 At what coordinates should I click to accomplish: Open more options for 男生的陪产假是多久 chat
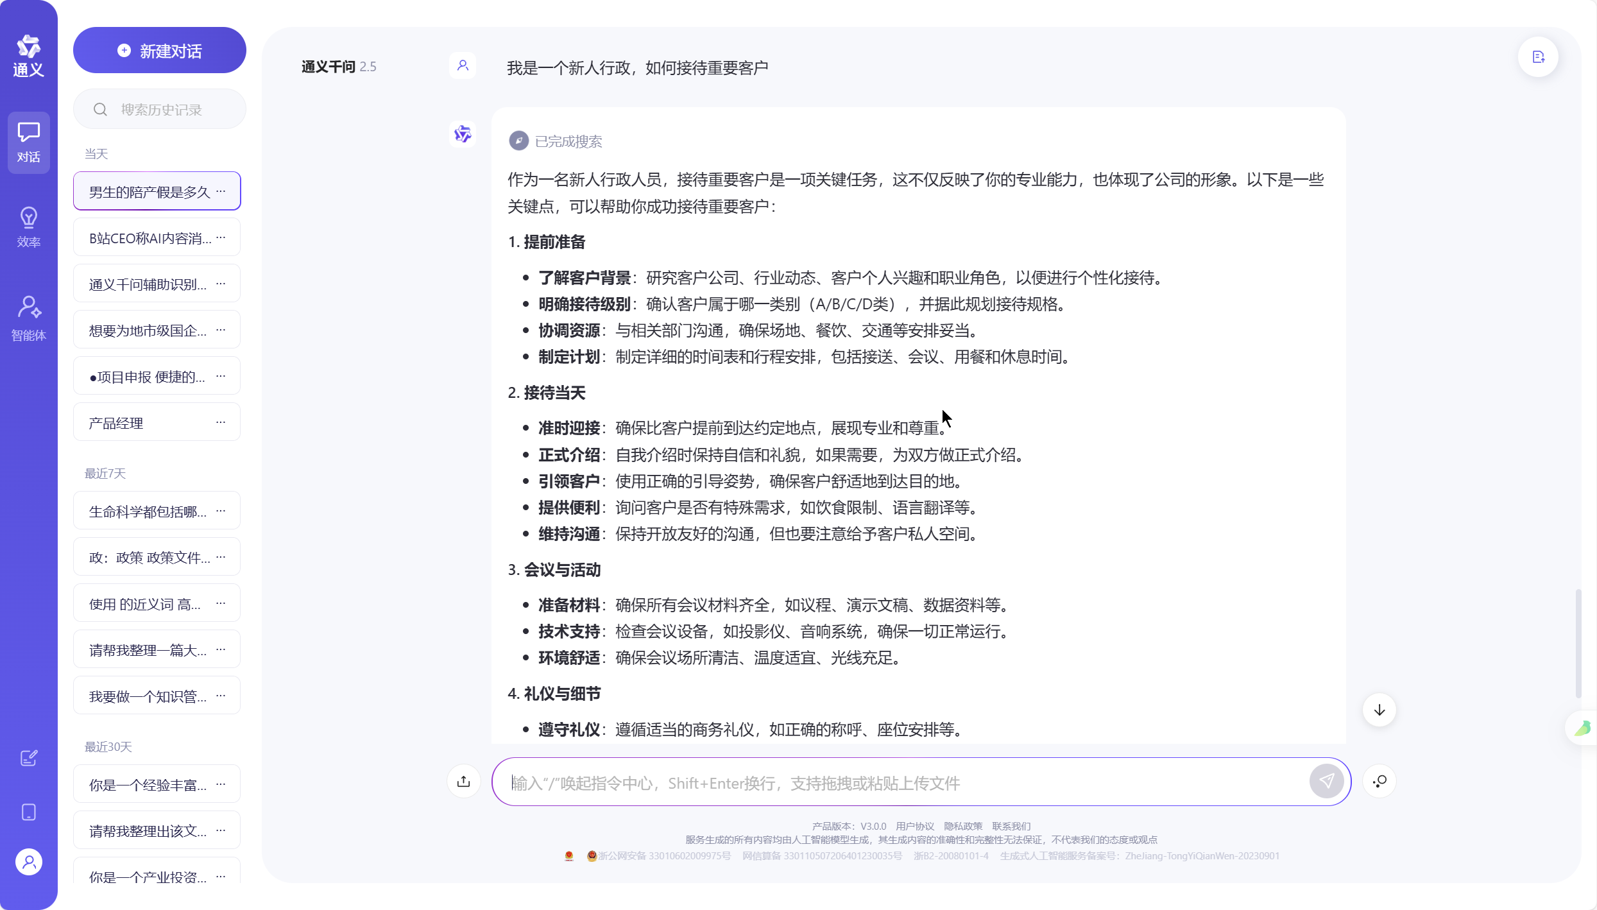pos(221,191)
